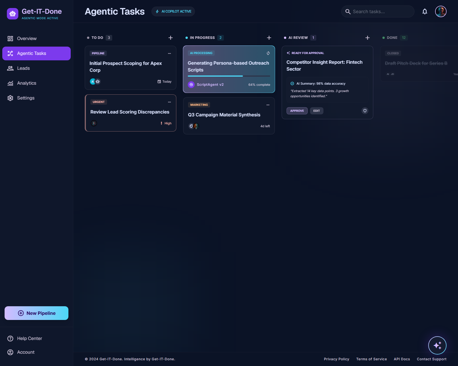The width and height of the screenshot is (458, 366).
Task: Click the verified icon beside AI Summary
Action: pyautogui.click(x=292, y=83)
